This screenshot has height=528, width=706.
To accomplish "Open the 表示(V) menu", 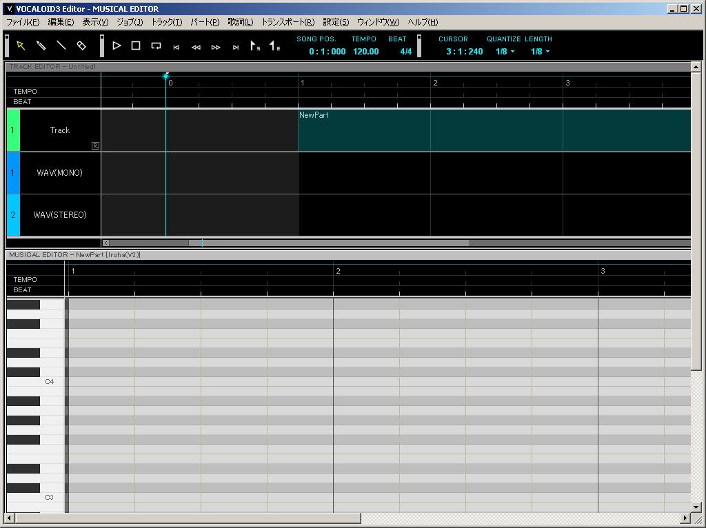I will point(95,22).
